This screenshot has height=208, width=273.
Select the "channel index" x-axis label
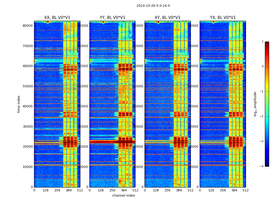point(123,196)
